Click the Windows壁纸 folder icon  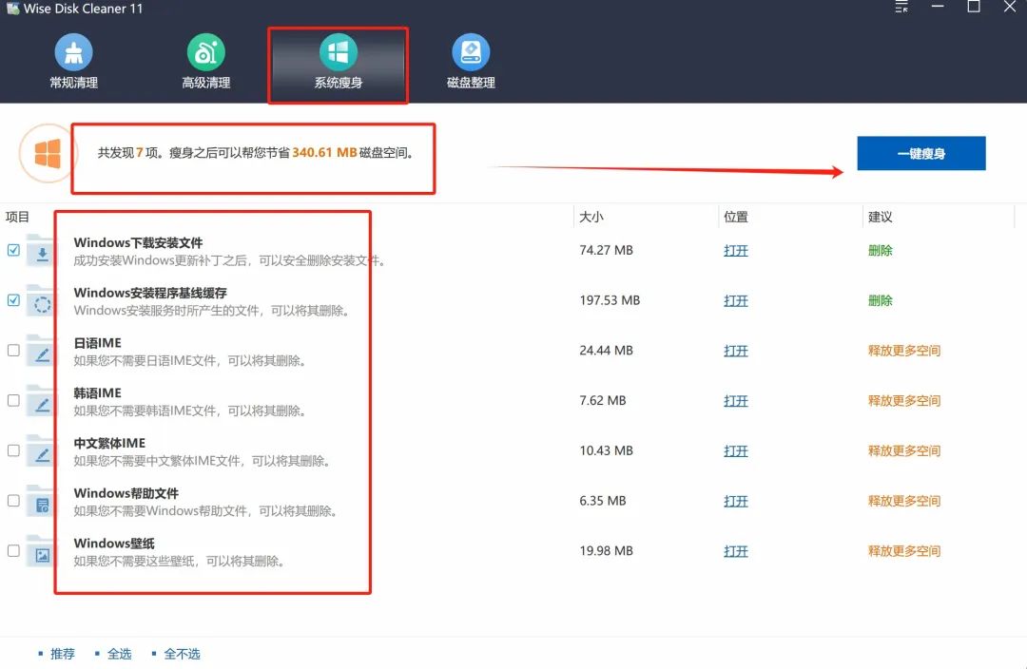tap(41, 552)
